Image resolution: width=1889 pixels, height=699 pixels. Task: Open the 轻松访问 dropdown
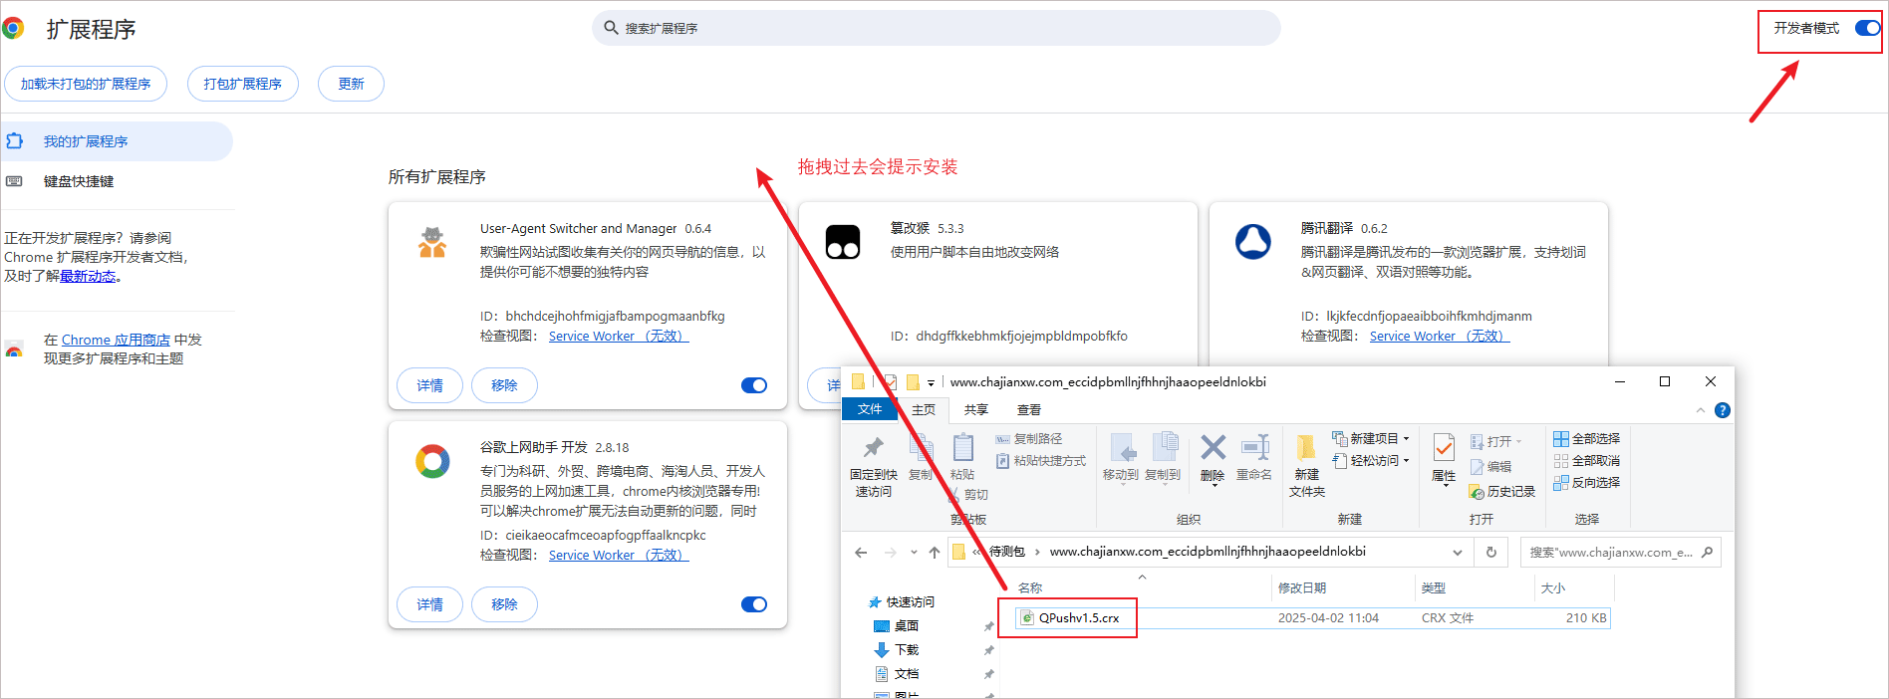pos(1372,461)
